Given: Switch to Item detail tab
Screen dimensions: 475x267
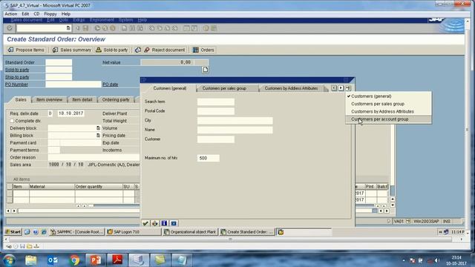Looking at the screenshot, I should pyautogui.click(x=82, y=99).
